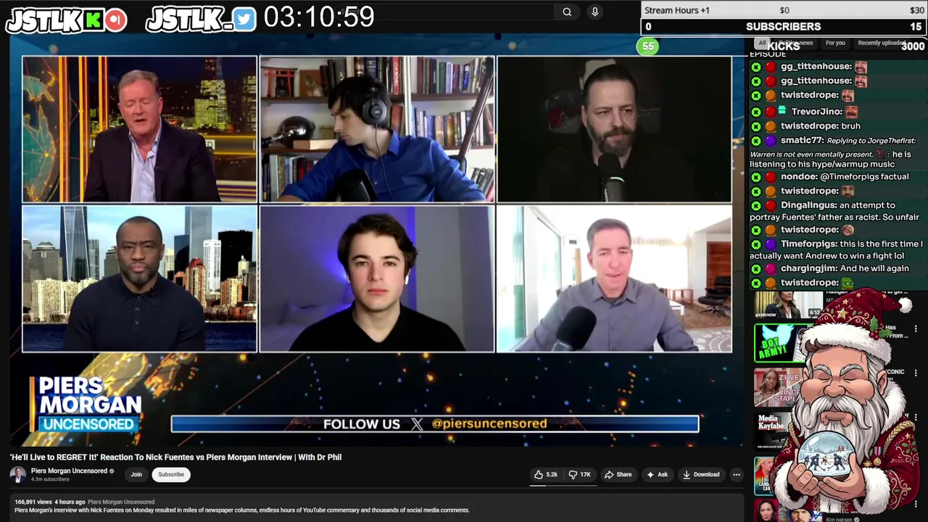Click the Join membership button
Image resolution: width=928 pixels, height=522 pixels.
point(136,474)
